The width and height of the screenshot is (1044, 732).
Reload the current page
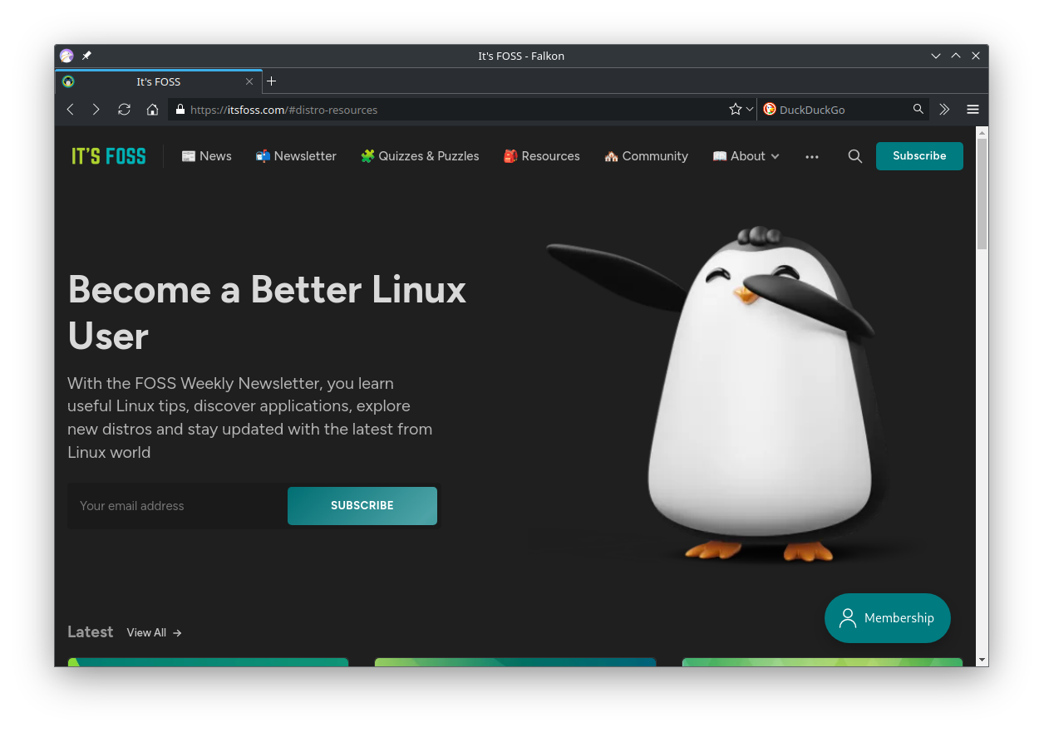[124, 109]
